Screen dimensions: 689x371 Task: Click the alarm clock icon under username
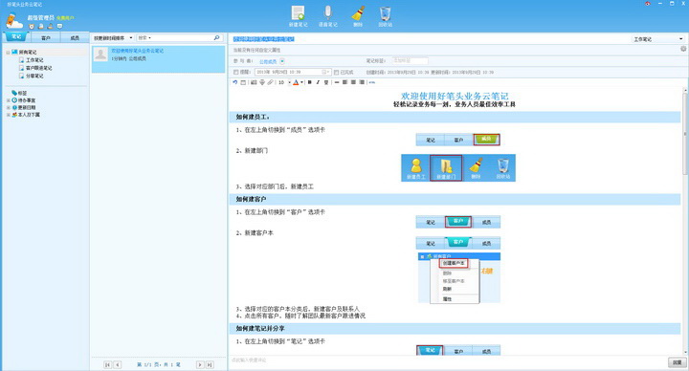(x=32, y=27)
